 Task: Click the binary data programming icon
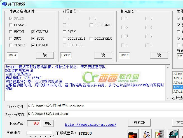coord(160,134)
